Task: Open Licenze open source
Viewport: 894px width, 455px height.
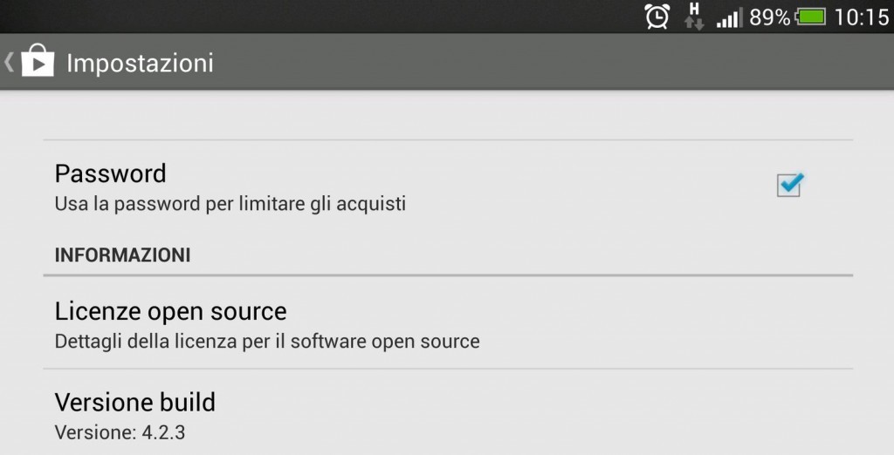Action: click(x=448, y=323)
